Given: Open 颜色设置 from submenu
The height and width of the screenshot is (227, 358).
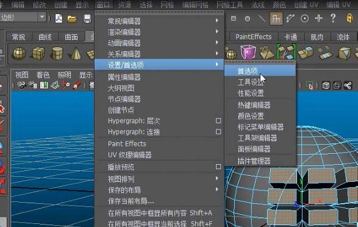Looking at the screenshot, I should [260, 116].
